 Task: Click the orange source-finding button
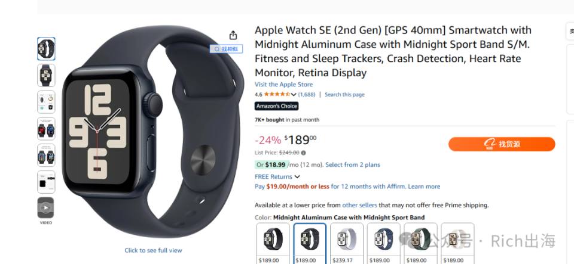[502, 144]
